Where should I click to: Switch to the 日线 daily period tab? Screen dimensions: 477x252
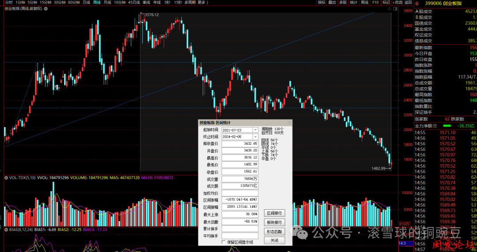(x=87, y=2)
